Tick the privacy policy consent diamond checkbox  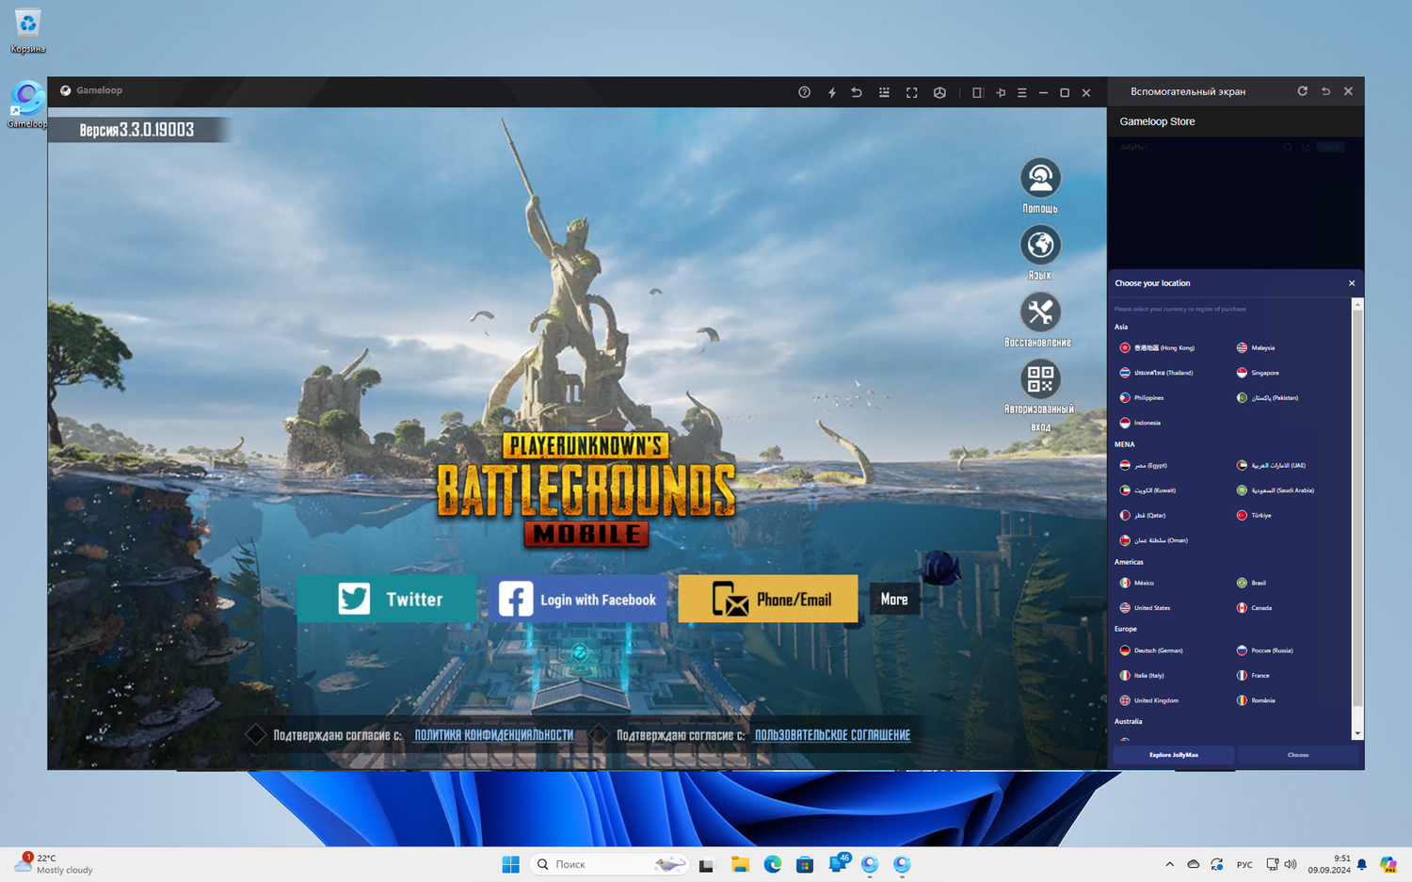(x=255, y=734)
